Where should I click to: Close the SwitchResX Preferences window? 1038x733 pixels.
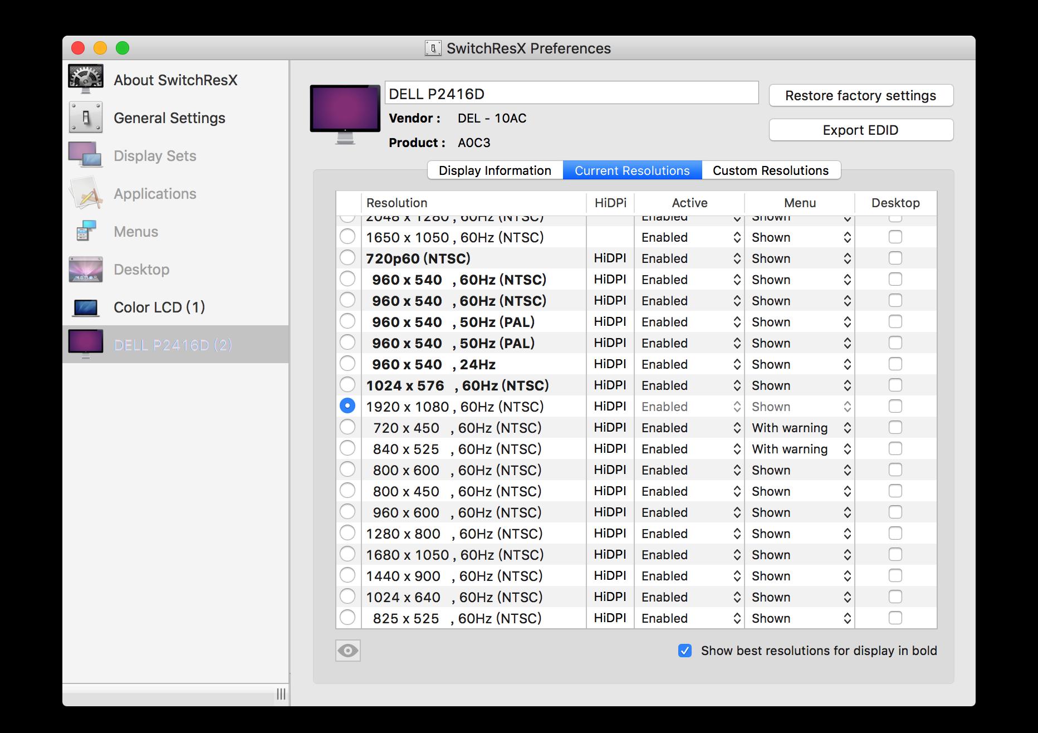[x=78, y=48]
